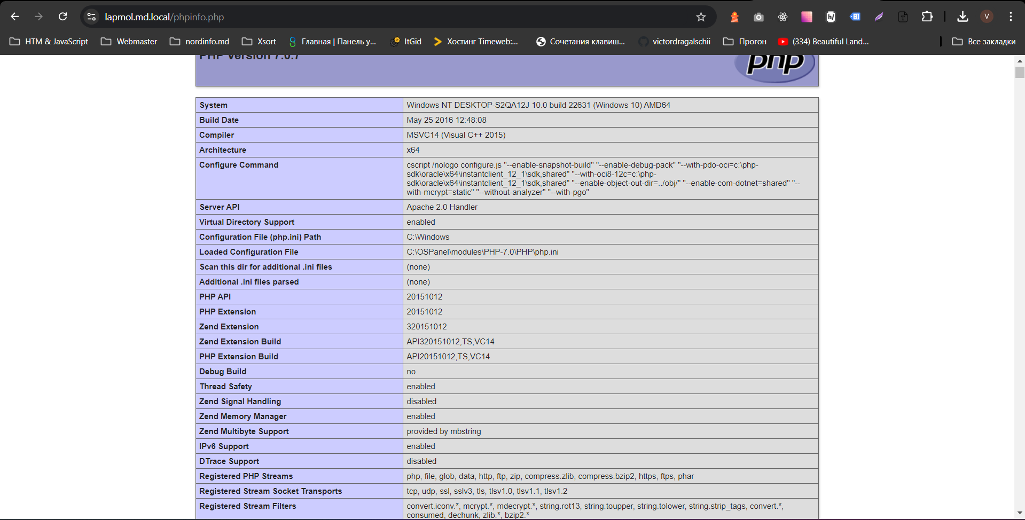Image resolution: width=1025 pixels, height=520 pixels.
Task: Open the Прогон bookmark folder
Action: [x=745, y=41]
